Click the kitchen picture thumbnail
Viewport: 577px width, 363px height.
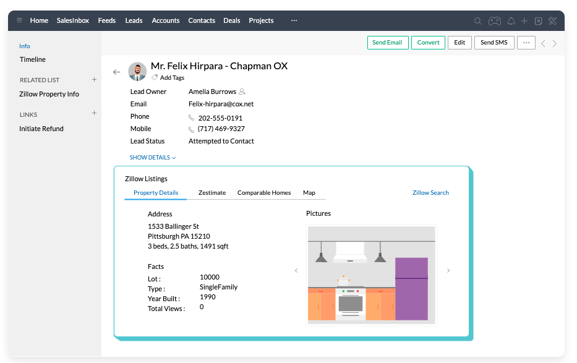click(371, 275)
